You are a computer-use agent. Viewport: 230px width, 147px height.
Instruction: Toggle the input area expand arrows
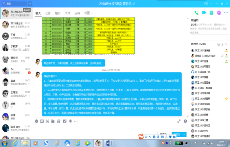click(x=179, y=121)
